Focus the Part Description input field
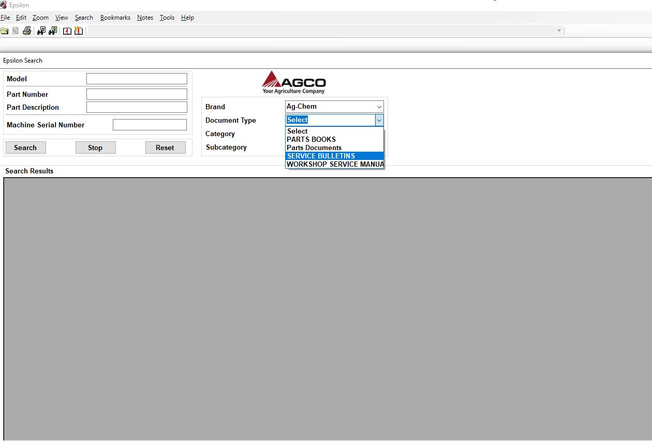652x441 pixels. (137, 107)
